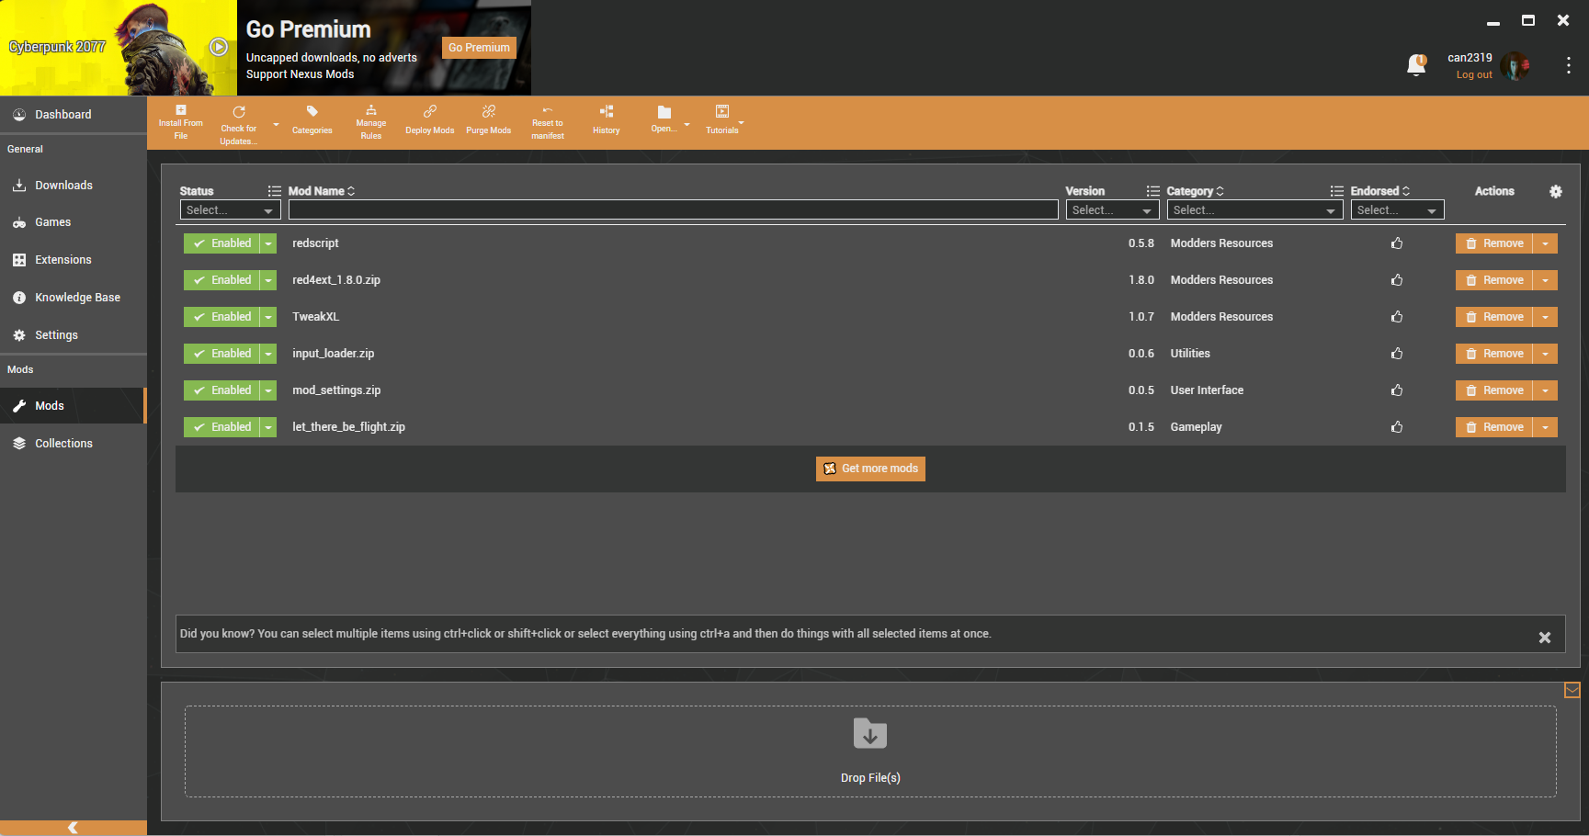The width and height of the screenshot is (1589, 836).
Task: Open the Category filter dropdown
Action: [1254, 210]
